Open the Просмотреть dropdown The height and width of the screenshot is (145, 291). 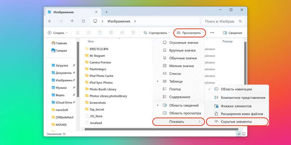[190, 33]
